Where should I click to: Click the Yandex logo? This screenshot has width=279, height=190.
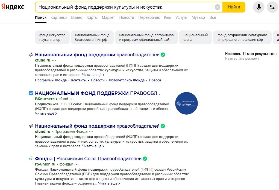click(13, 7)
